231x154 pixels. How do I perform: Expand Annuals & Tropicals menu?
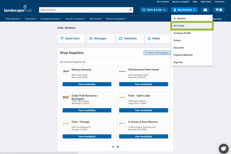75,19
